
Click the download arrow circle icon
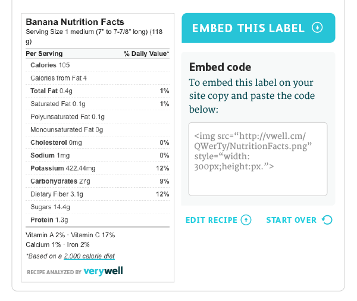(317, 27)
